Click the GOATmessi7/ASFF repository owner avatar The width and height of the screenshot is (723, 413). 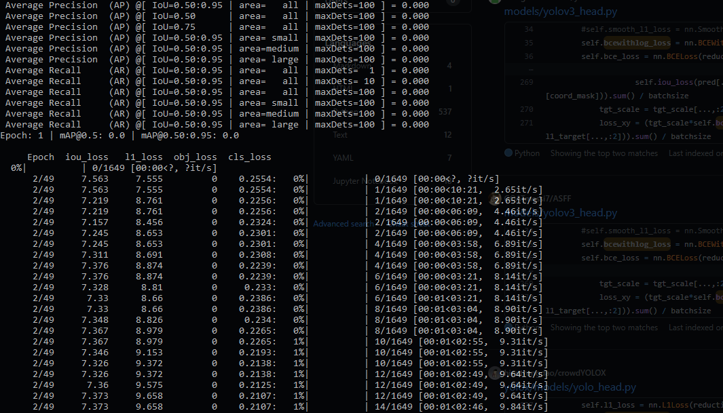(x=496, y=199)
